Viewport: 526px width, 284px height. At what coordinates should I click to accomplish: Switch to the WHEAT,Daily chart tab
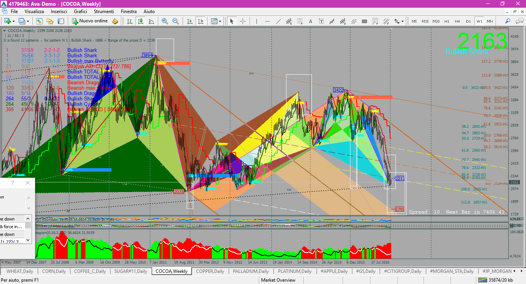(x=20, y=271)
